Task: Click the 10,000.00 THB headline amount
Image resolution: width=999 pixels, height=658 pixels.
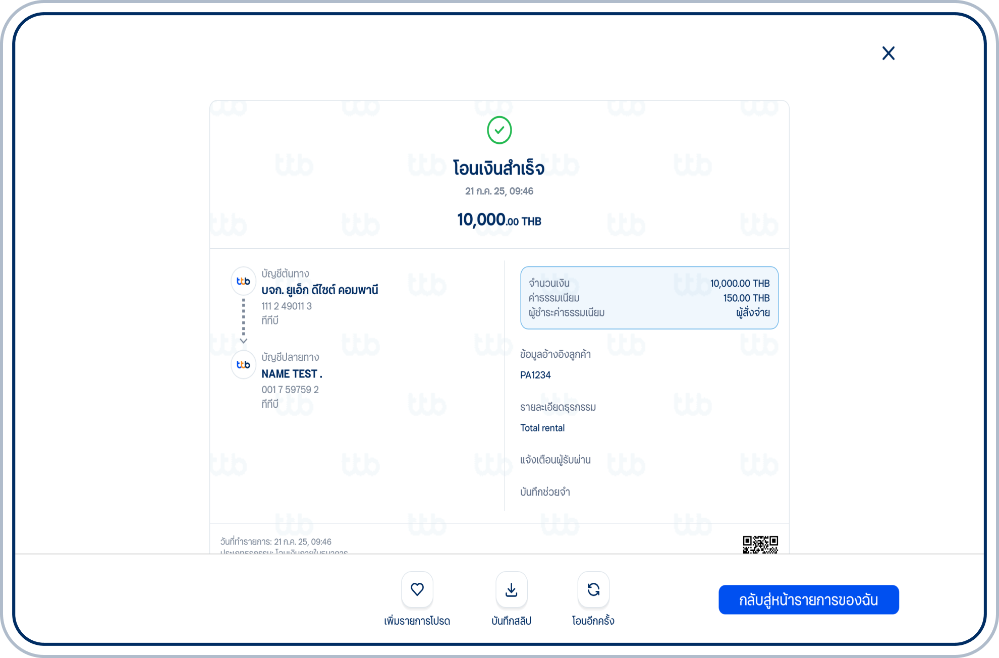Action: 499,220
